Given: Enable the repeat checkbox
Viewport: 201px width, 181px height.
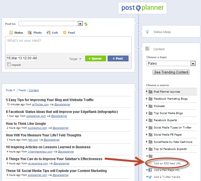Looking at the screenshot, I should 9,64.
